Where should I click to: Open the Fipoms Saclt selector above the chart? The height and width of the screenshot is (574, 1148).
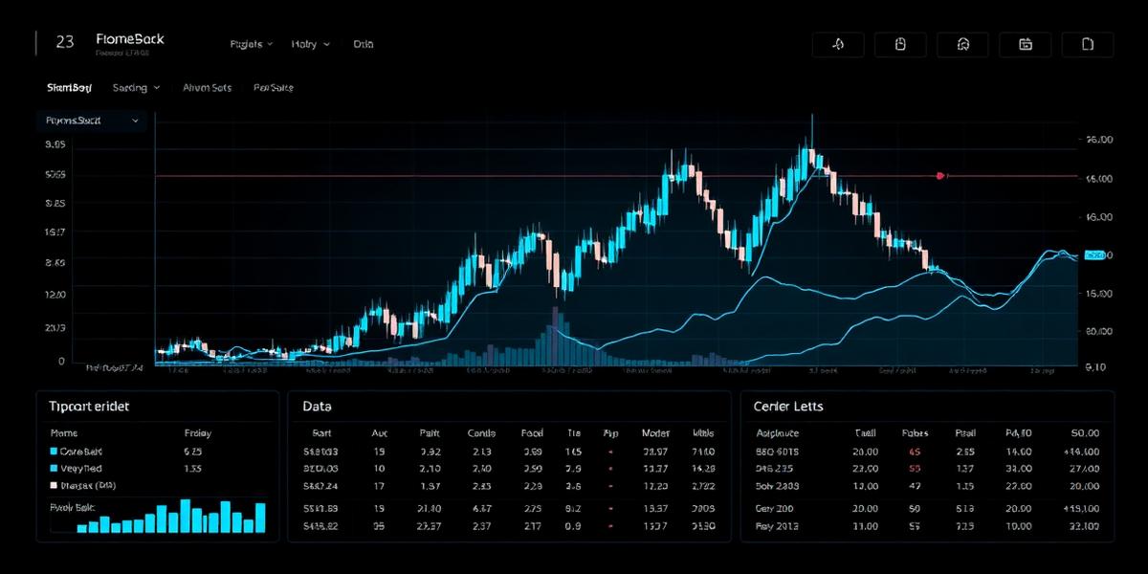pyautogui.click(x=92, y=121)
